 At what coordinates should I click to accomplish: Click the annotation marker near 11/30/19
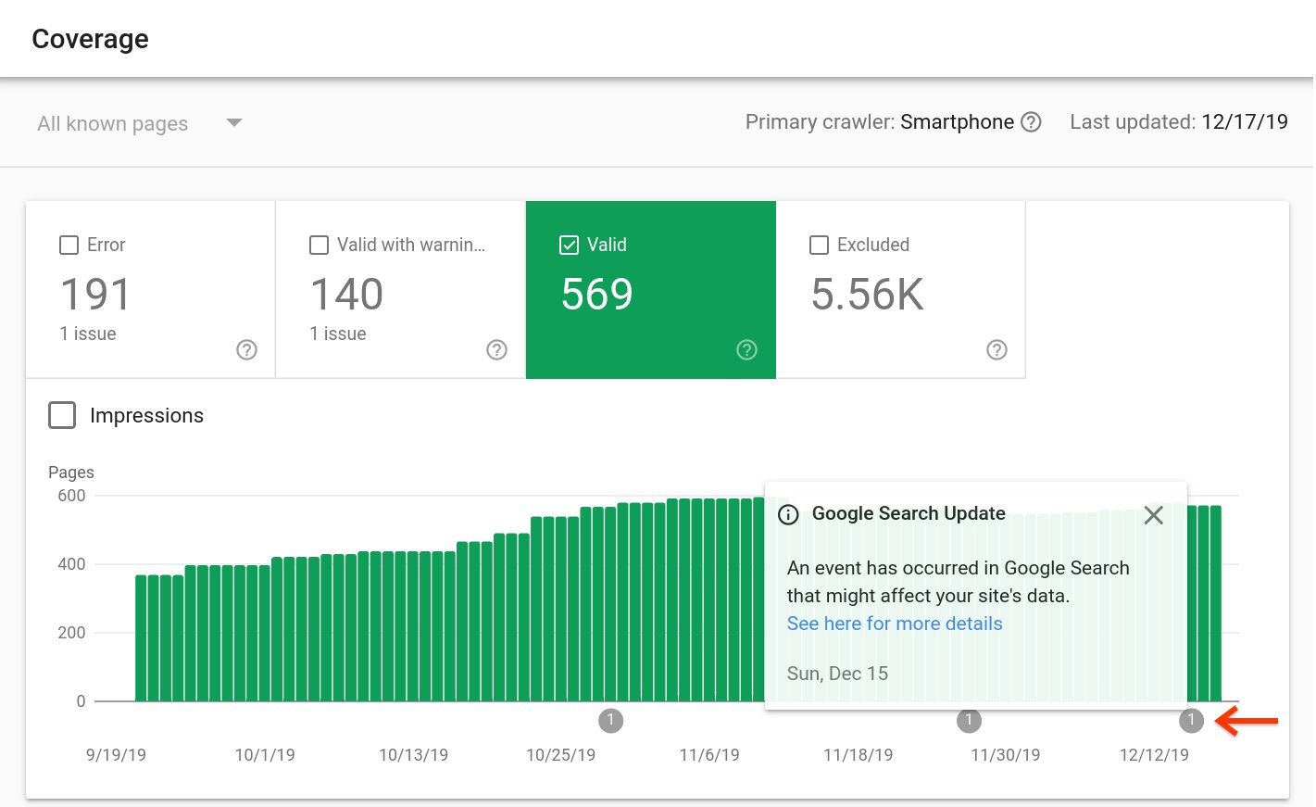coord(968,720)
